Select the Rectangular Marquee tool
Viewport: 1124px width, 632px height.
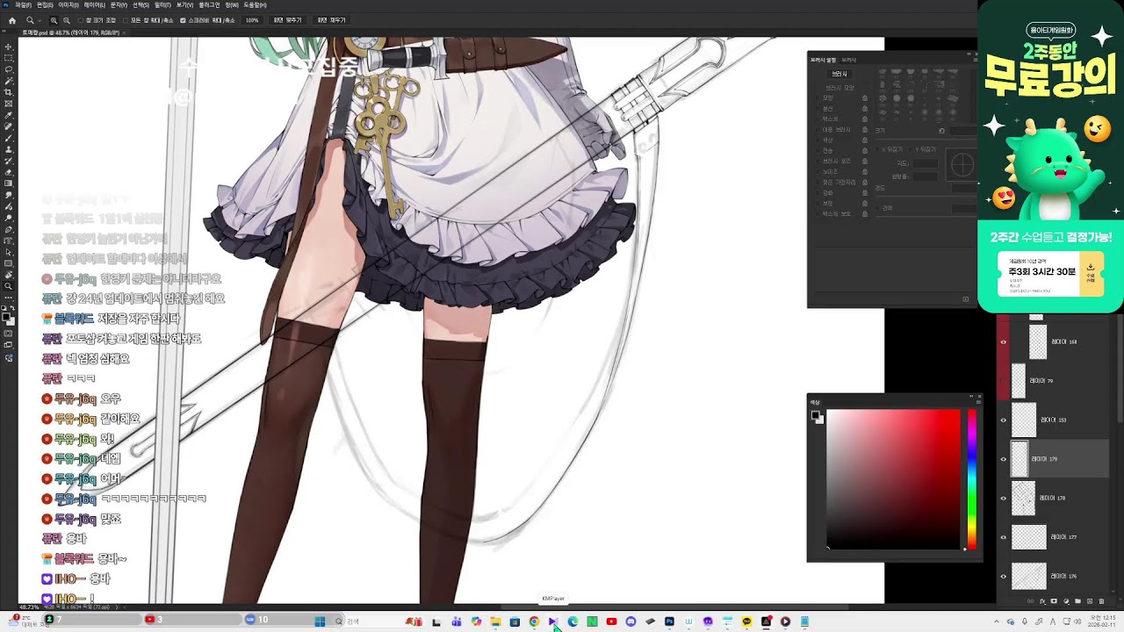point(9,58)
